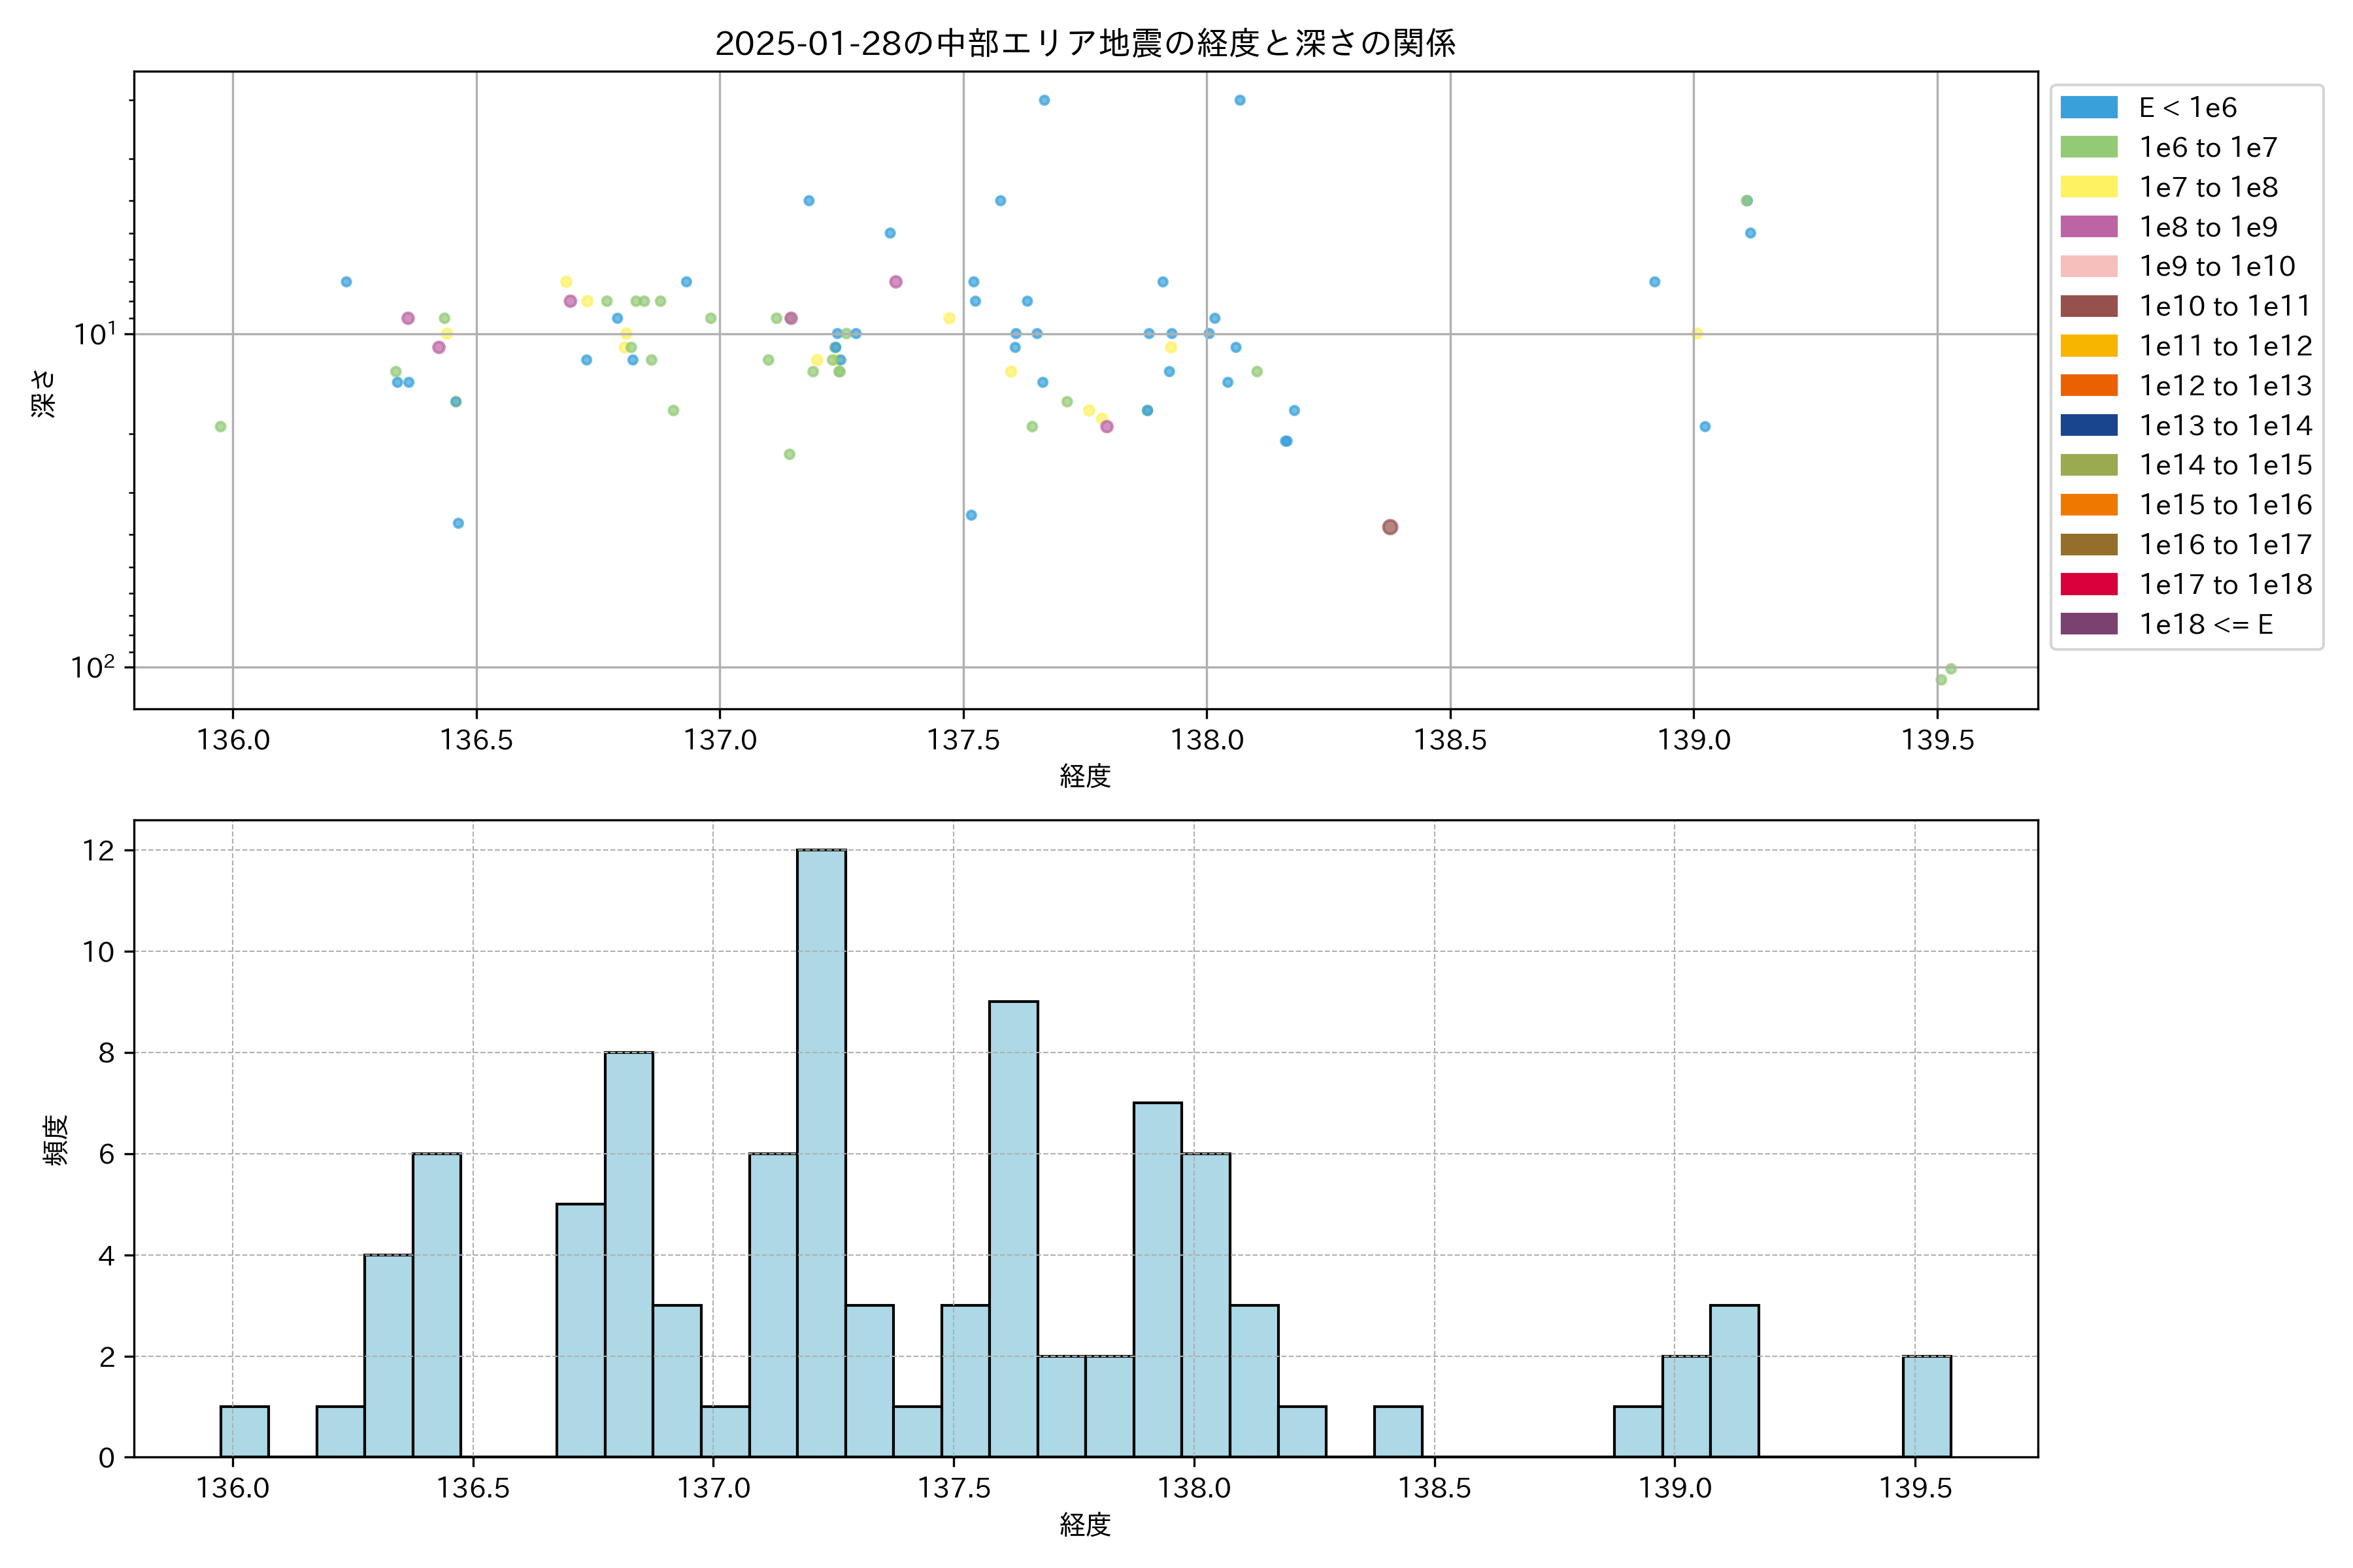Click the large brown scatter point near 138.4

point(1390,527)
